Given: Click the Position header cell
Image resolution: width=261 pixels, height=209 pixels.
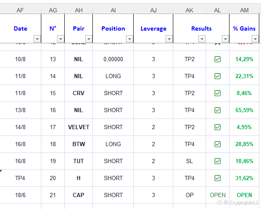Looking at the screenshot, I should click(113, 28).
